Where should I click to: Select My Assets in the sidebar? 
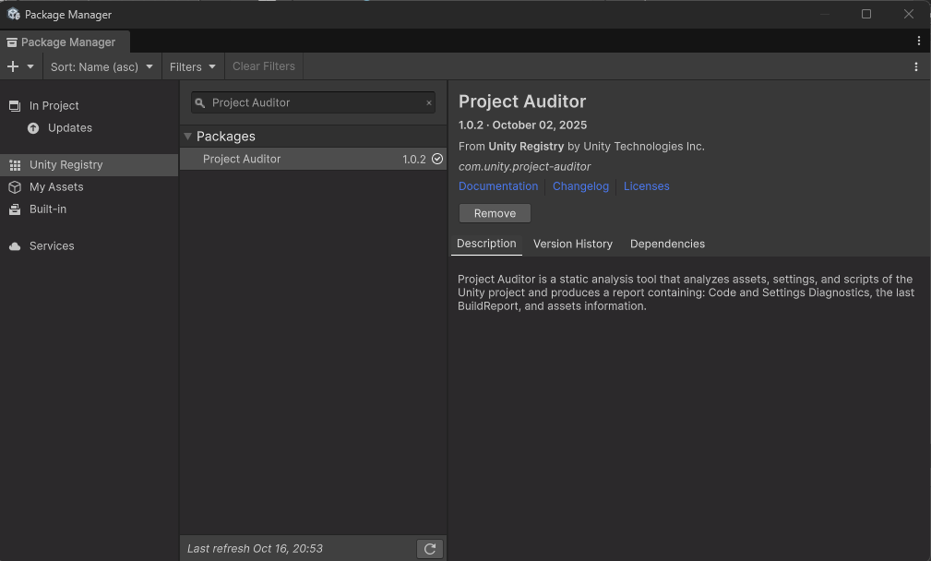click(x=90, y=187)
